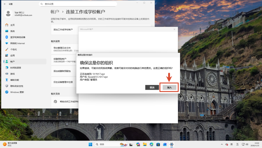
Task: Click the user profile avatar in Settings
Action: pos(8,14)
